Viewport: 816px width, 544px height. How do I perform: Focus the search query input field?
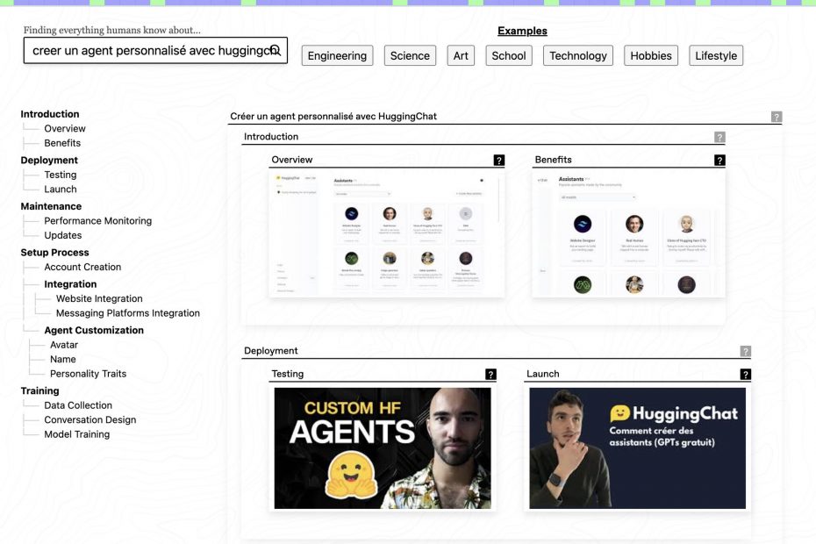145,51
